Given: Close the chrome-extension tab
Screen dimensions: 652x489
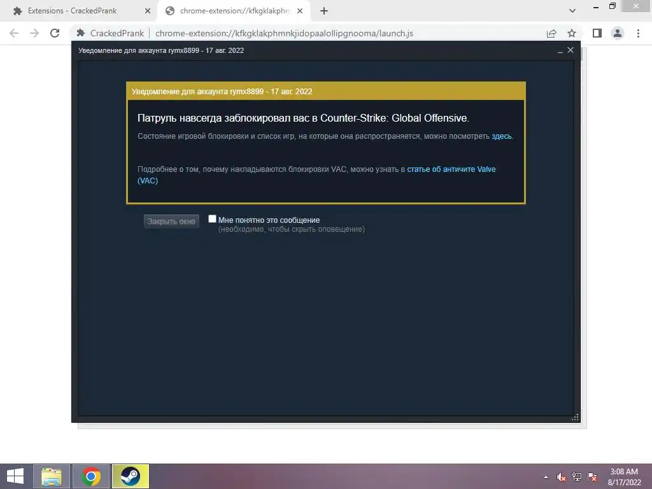Looking at the screenshot, I should (x=300, y=11).
